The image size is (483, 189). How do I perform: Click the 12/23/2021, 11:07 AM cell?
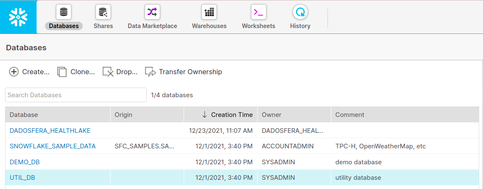(x=221, y=131)
